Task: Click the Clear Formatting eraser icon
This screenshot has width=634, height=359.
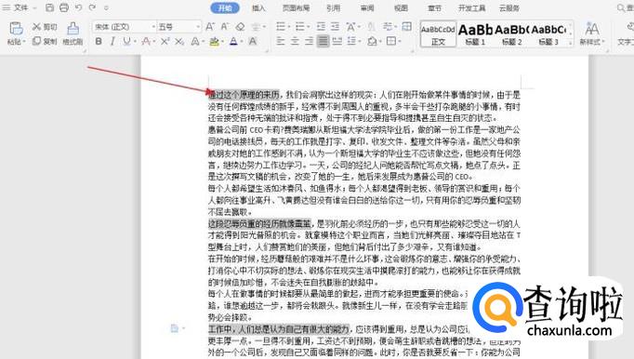Action: click(240, 27)
